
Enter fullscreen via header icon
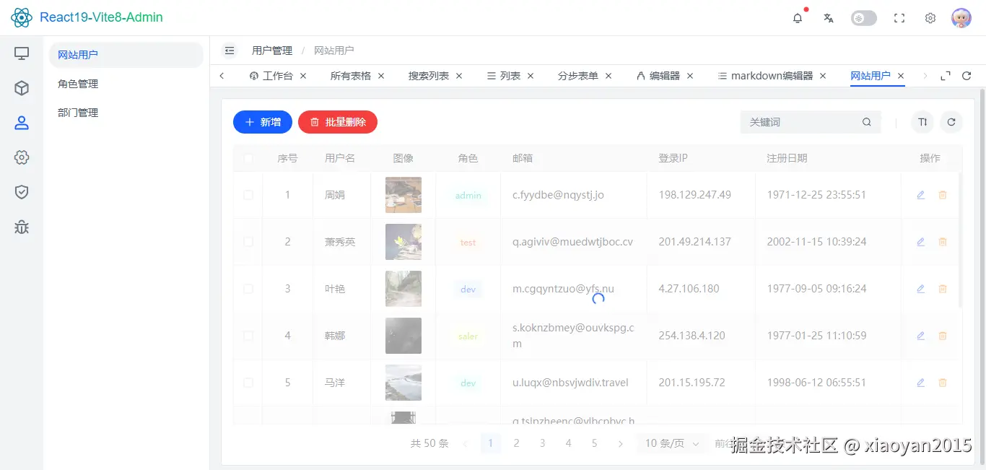coord(899,18)
